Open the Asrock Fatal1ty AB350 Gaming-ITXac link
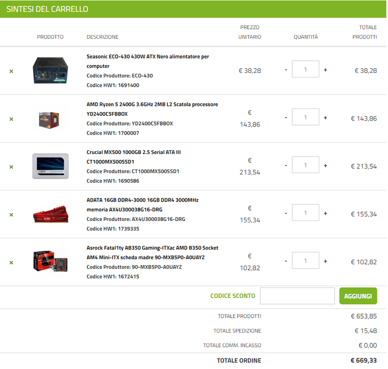The image size is (388, 369). (x=152, y=252)
